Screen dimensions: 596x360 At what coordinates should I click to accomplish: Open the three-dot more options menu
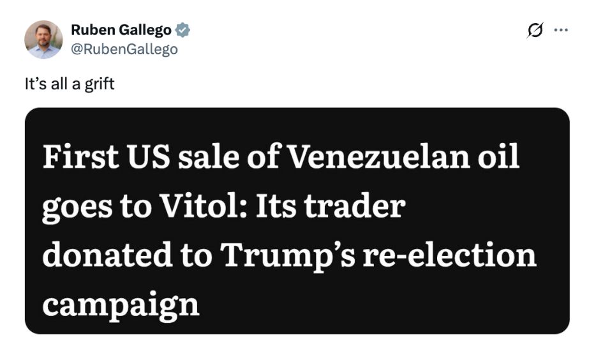pyautogui.click(x=561, y=31)
